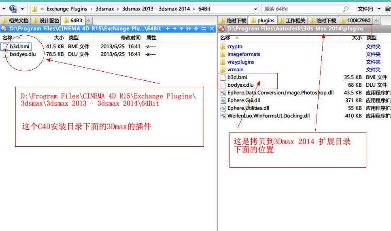The width and height of the screenshot is (391, 231).
Task: Select the Ephere.Gui.dll file
Action: (x=244, y=101)
